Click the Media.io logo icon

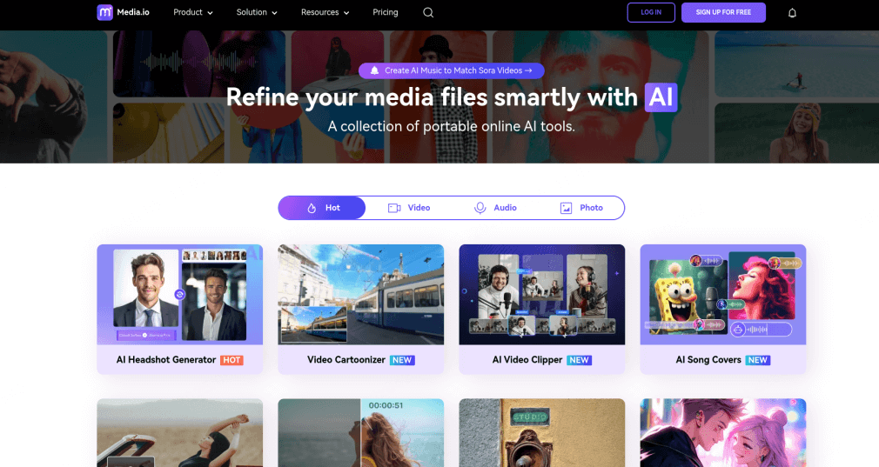pos(104,12)
